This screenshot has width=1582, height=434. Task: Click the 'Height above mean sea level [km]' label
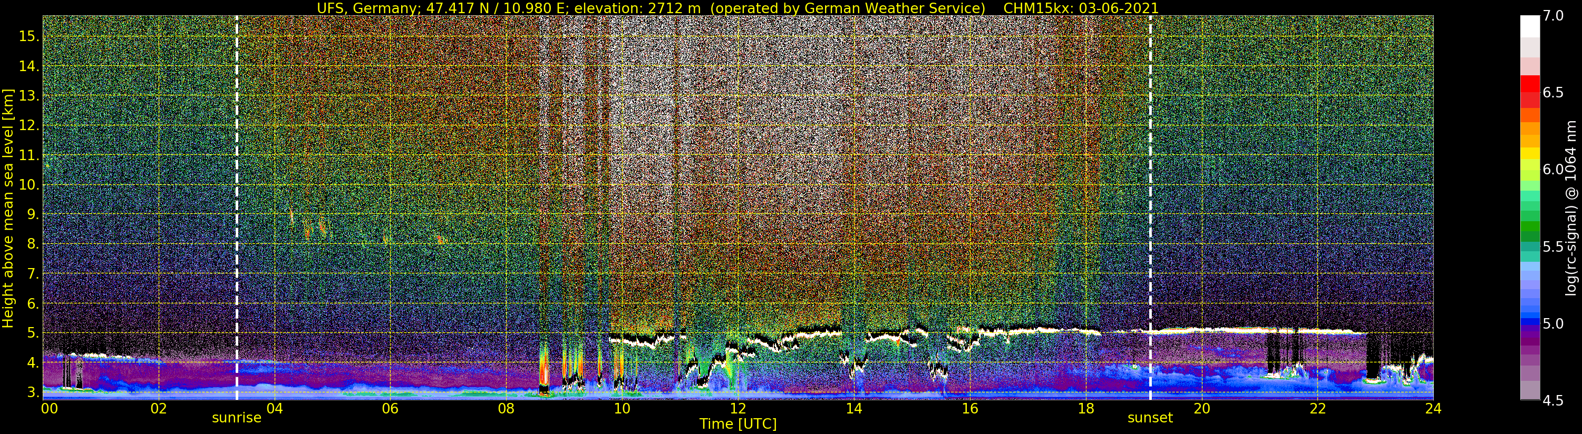coord(8,207)
